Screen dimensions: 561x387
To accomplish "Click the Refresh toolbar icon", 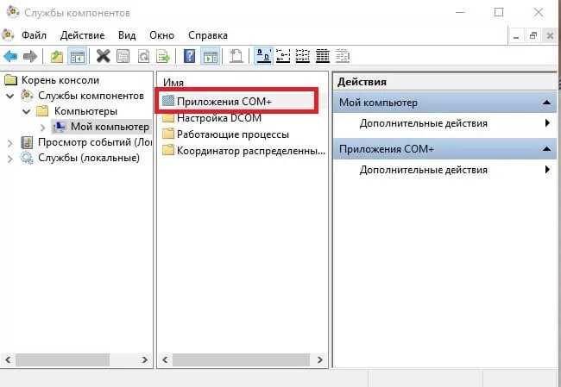I will (x=143, y=56).
